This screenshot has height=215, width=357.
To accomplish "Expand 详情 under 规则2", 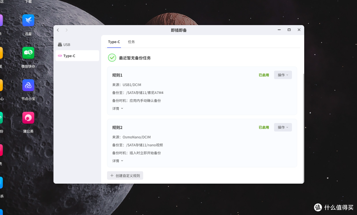I will 117,161.
